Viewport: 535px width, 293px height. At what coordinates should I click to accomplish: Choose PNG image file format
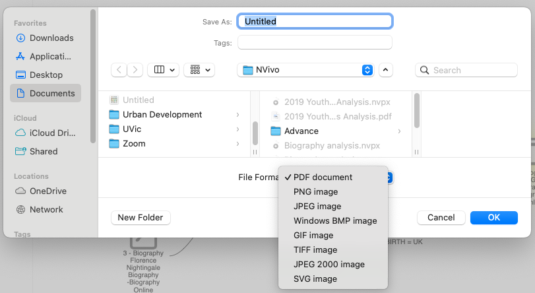tap(315, 192)
